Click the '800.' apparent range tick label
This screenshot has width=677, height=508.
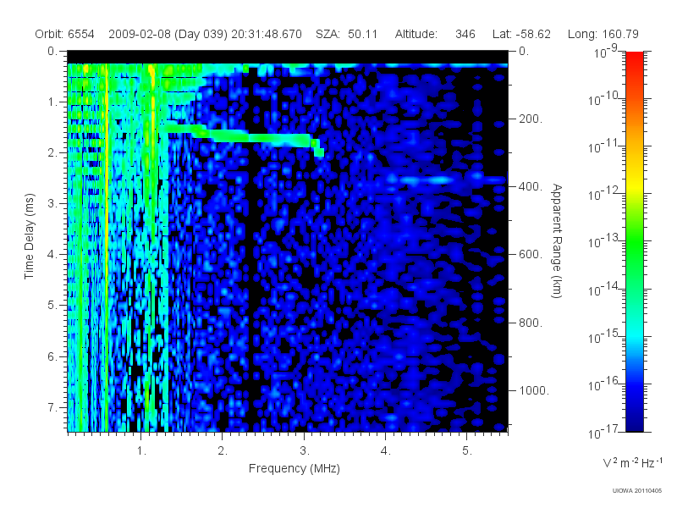coord(531,323)
